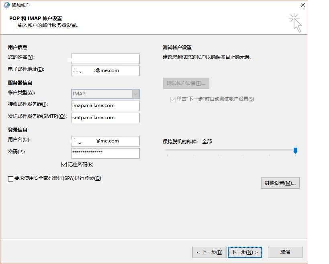Click the 接收邮件服务器 field with imap.mail.me.com
The height and width of the screenshot is (264, 329).
(105, 106)
